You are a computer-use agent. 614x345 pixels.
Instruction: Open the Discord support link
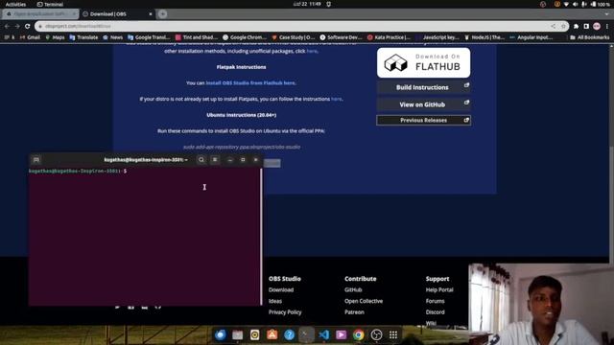click(x=435, y=312)
